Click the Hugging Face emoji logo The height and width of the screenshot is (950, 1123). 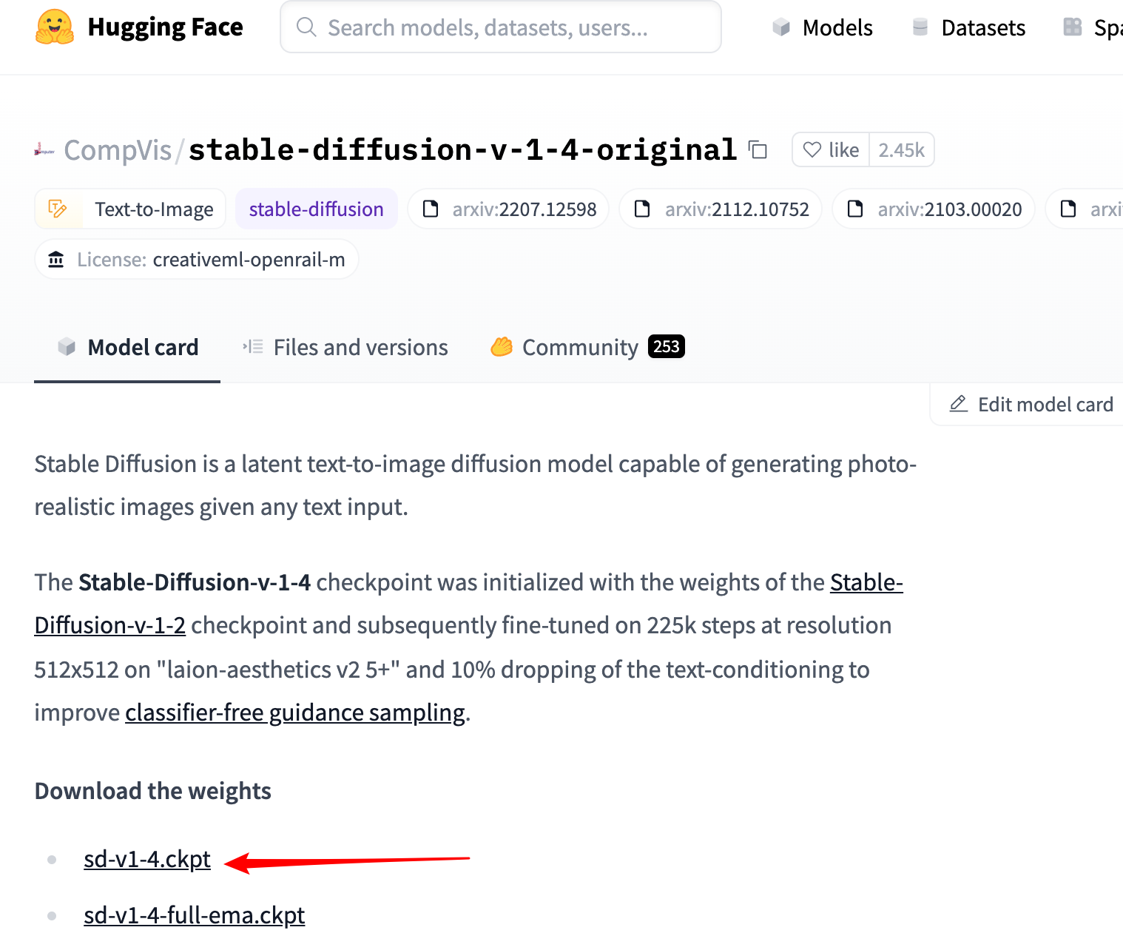[55, 27]
